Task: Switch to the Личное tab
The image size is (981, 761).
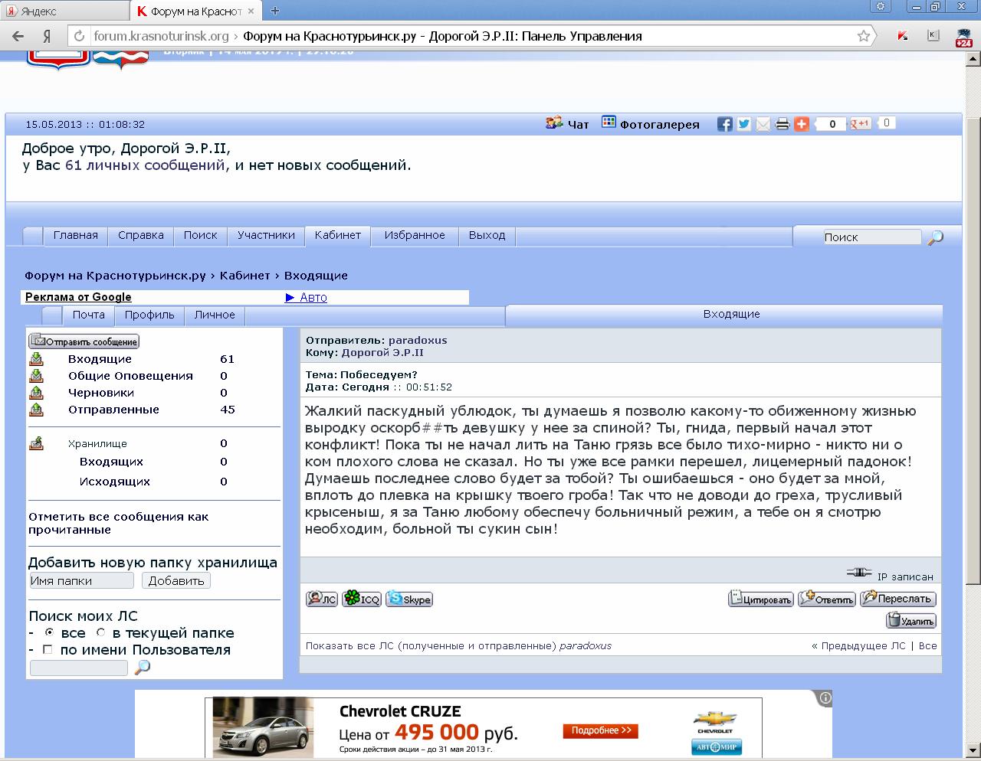Action: click(215, 315)
